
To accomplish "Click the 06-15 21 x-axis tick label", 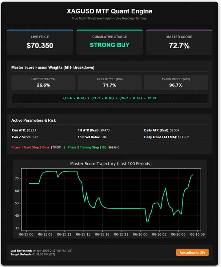I will click(x=121, y=234).
